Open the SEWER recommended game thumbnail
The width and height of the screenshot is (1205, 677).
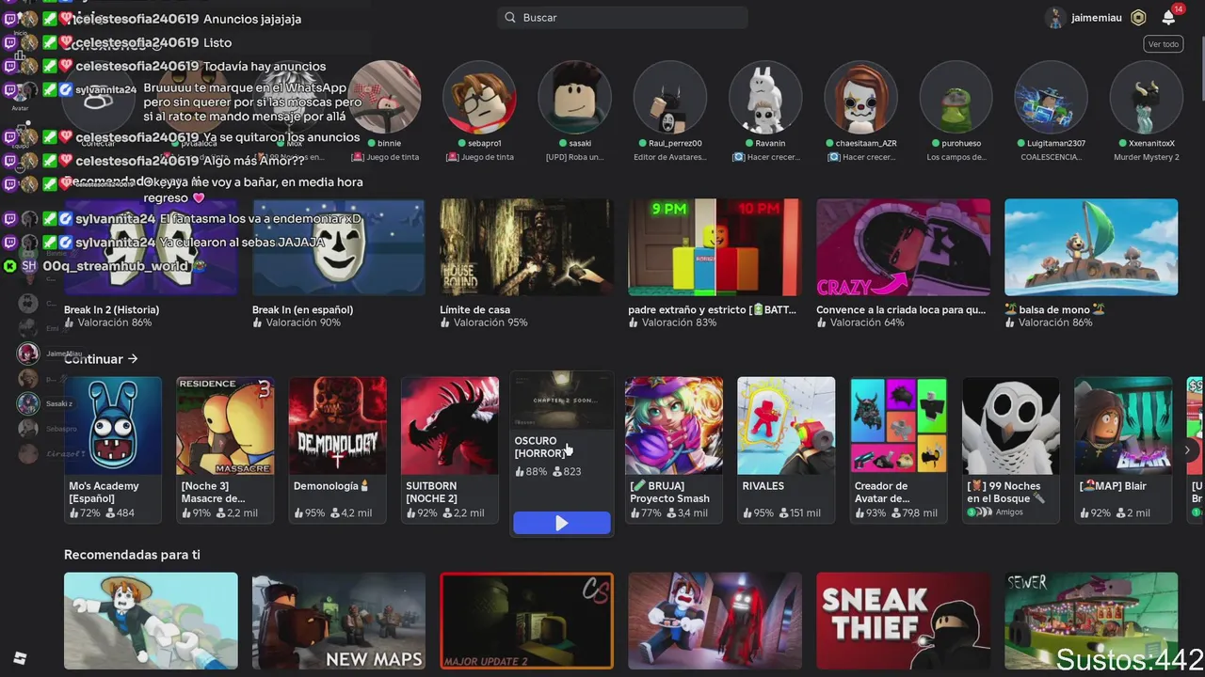coord(1091,621)
